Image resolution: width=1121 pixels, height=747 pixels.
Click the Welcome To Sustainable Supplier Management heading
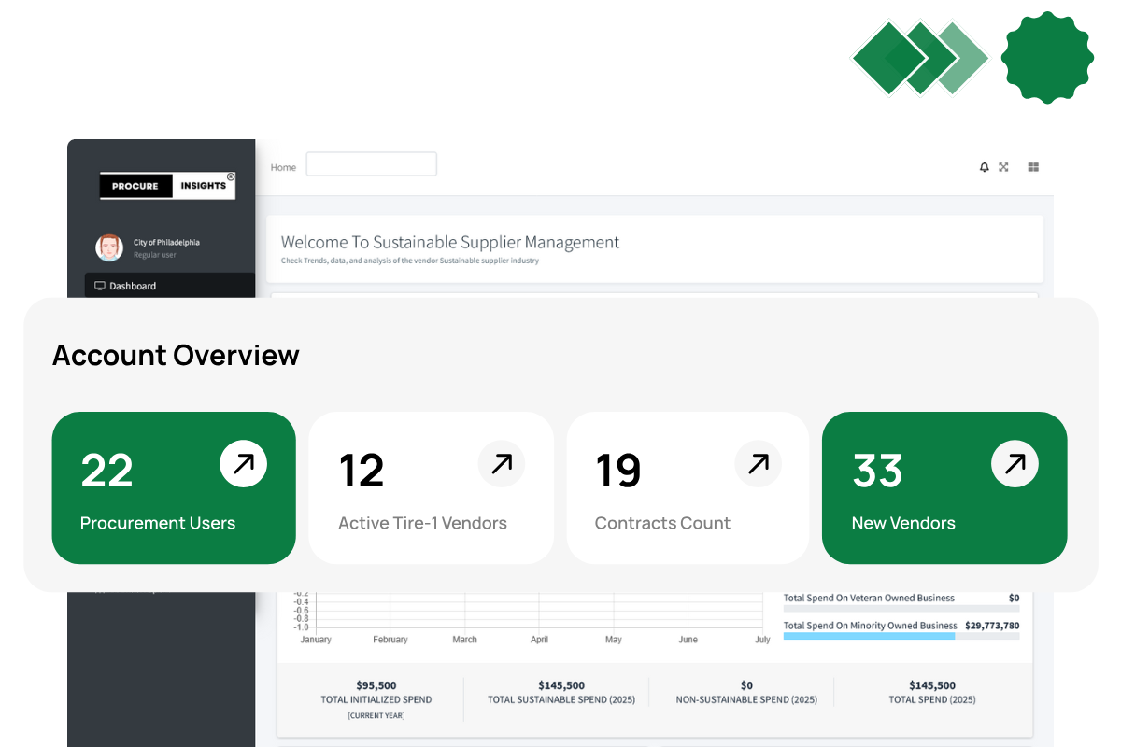(451, 242)
